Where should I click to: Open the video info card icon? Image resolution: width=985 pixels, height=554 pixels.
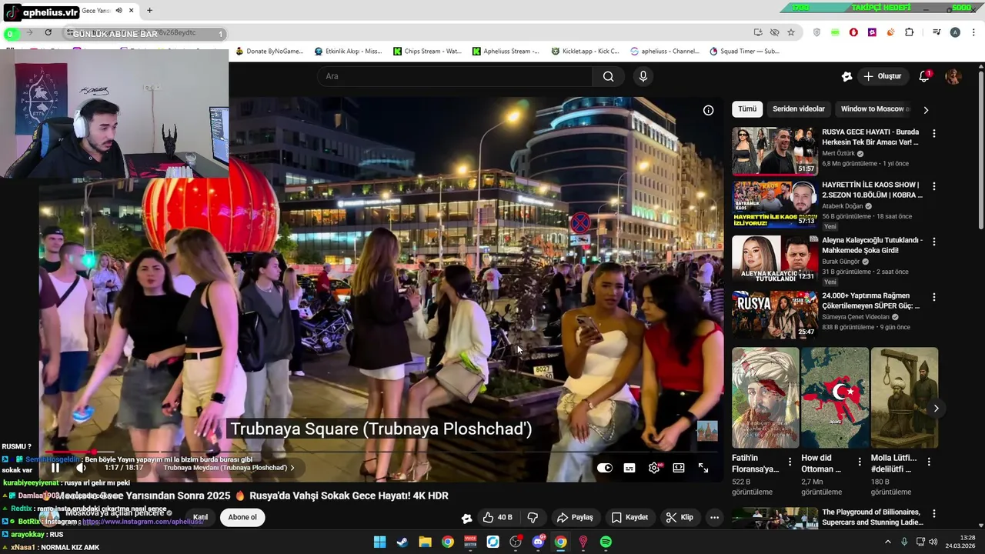point(708,110)
